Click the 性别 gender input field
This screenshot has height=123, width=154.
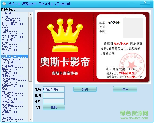54,95
